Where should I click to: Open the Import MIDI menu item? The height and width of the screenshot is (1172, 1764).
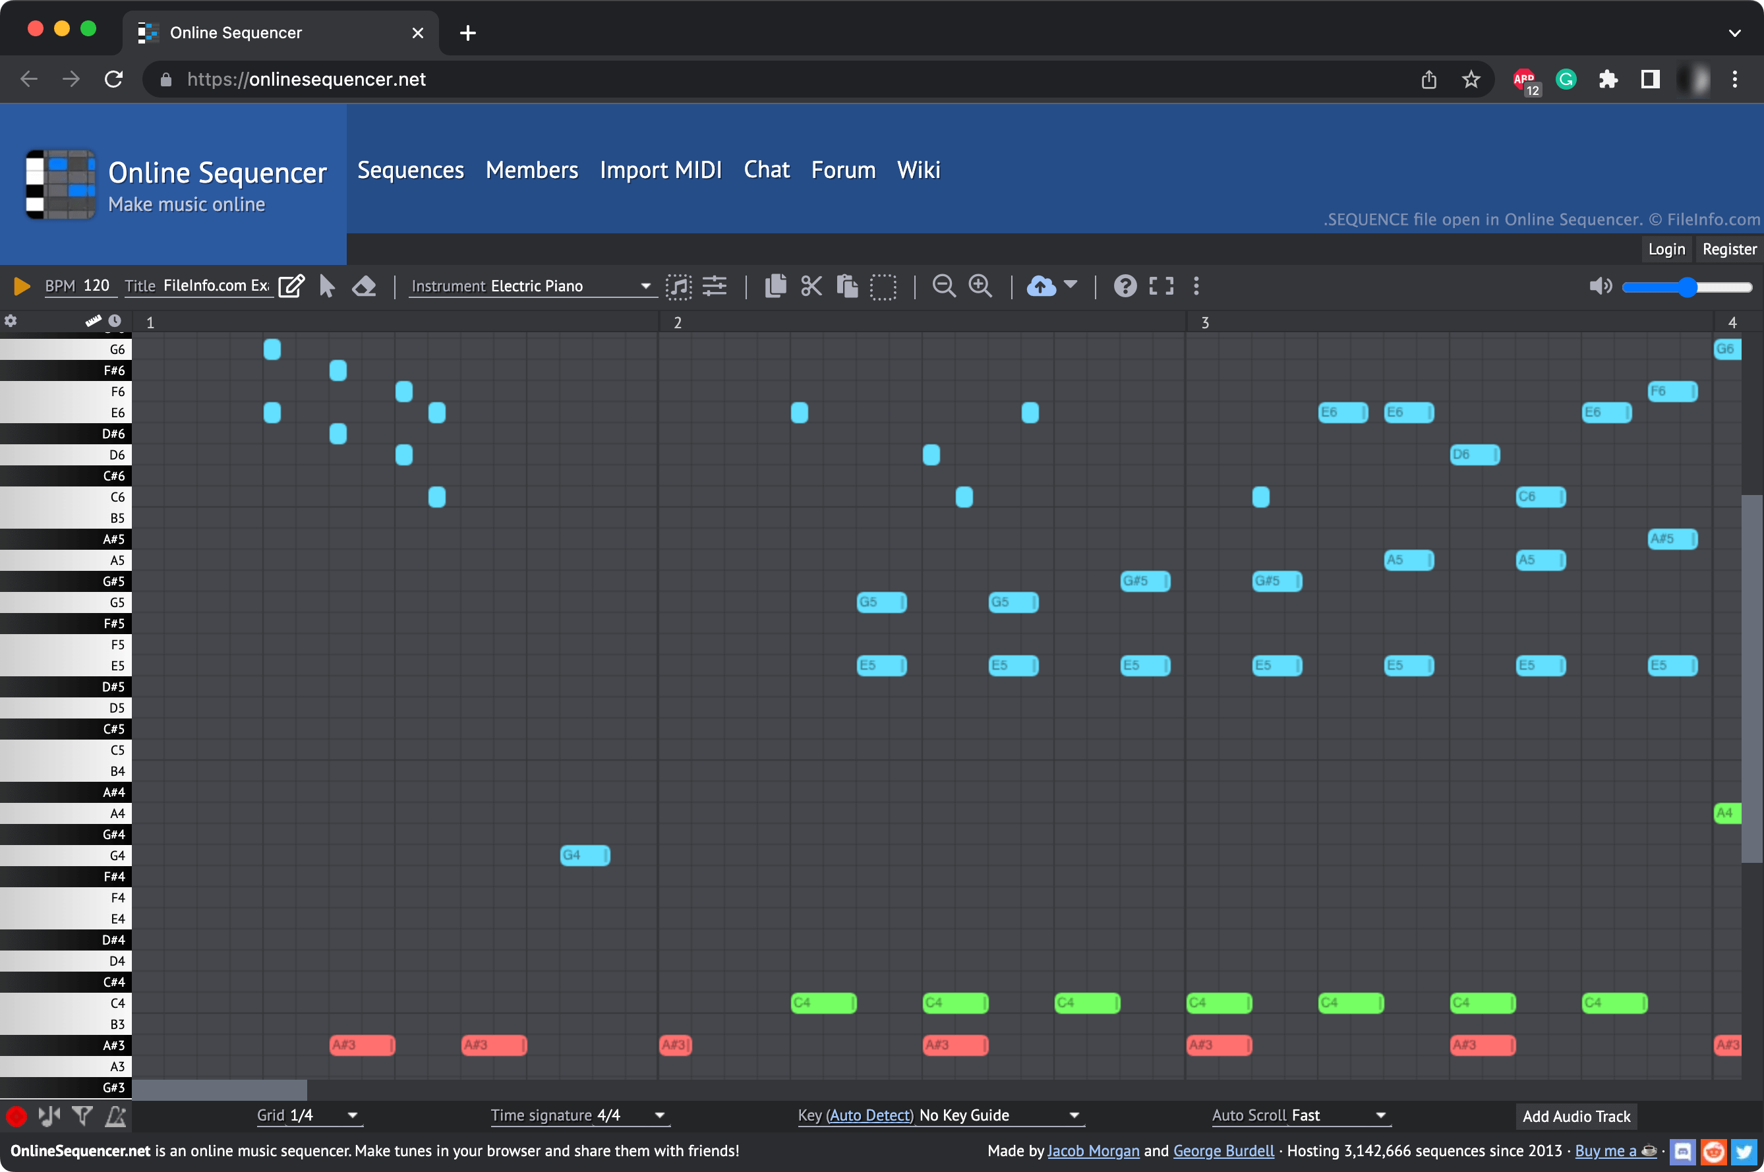[661, 171]
